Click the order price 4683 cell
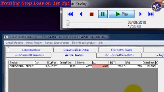The image size is (164, 92). pyautogui.click(x=67, y=66)
